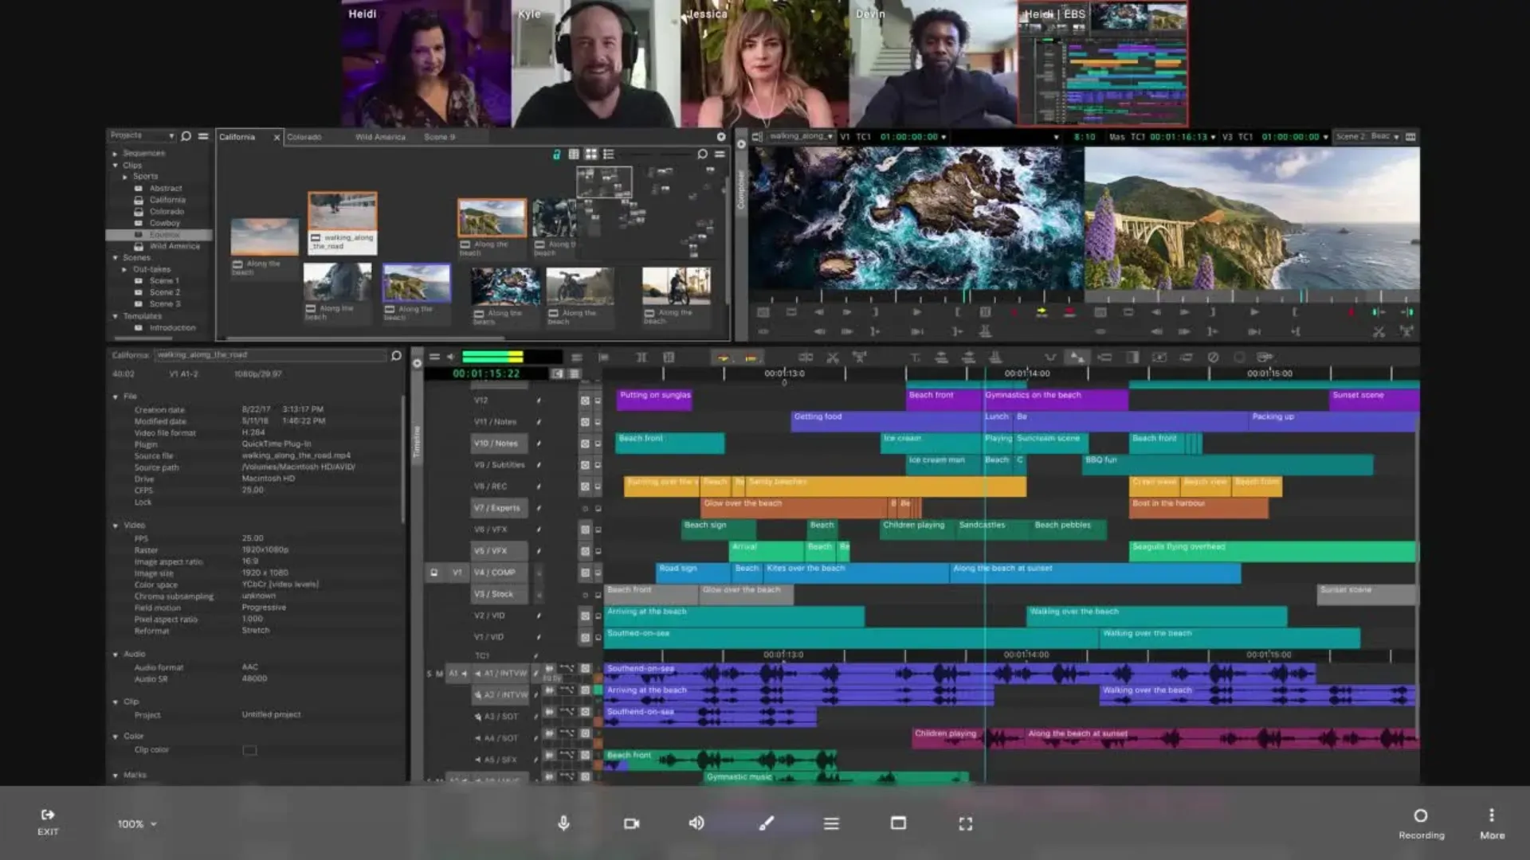This screenshot has width=1530, height=860.
Task: Switch bin to frame grid view
Action: [590, 154]
